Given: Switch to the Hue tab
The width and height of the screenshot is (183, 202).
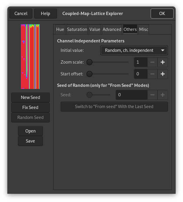Looking at the screenshot, I should coord(60,29).
